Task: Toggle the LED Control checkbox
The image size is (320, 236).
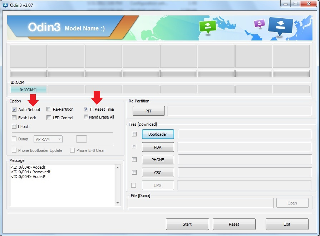Action: click(49, 118)
